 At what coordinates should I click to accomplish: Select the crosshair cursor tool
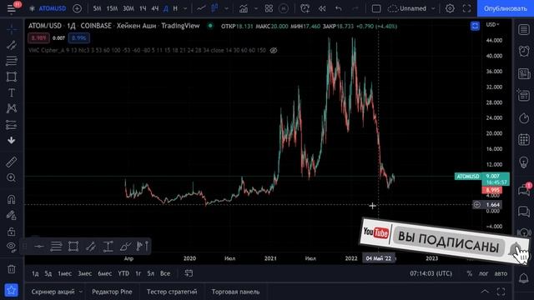click(12, 29)
